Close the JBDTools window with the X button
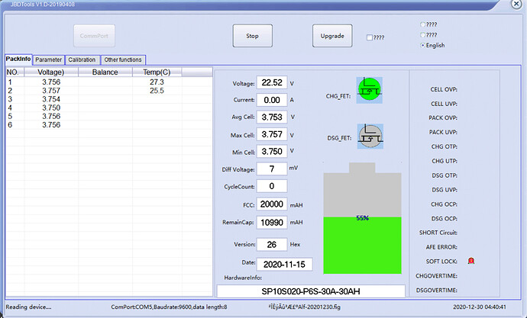 (x=516, y=4)
